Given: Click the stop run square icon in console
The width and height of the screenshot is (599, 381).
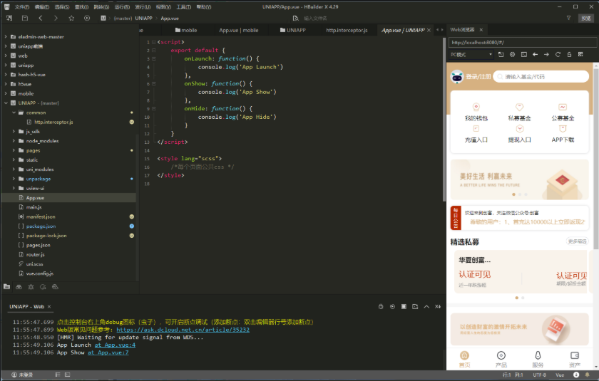Looking at the screenshot, I should [x=404, y=307].
